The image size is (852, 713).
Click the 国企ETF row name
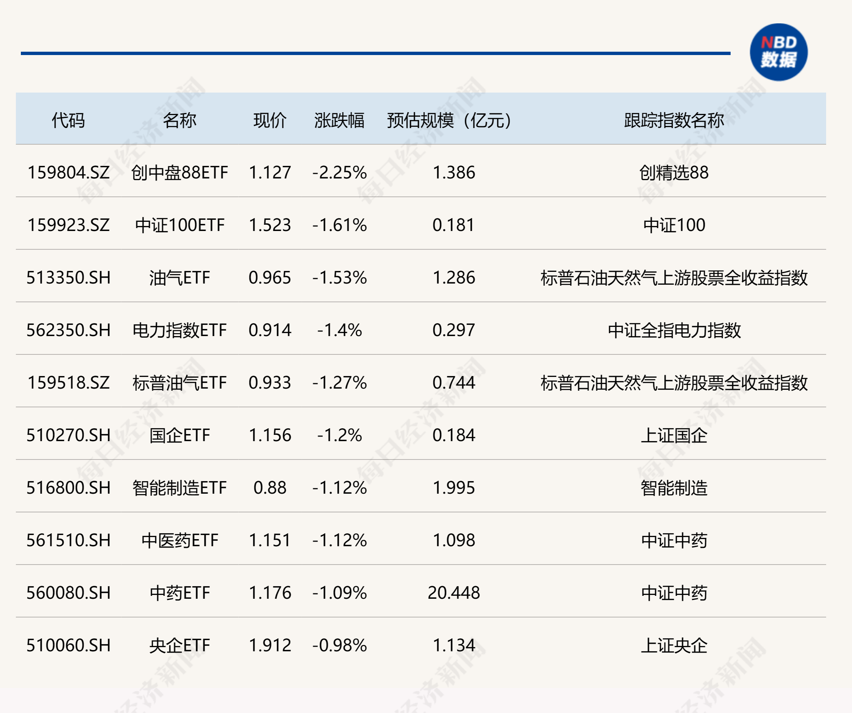(179, 435)
